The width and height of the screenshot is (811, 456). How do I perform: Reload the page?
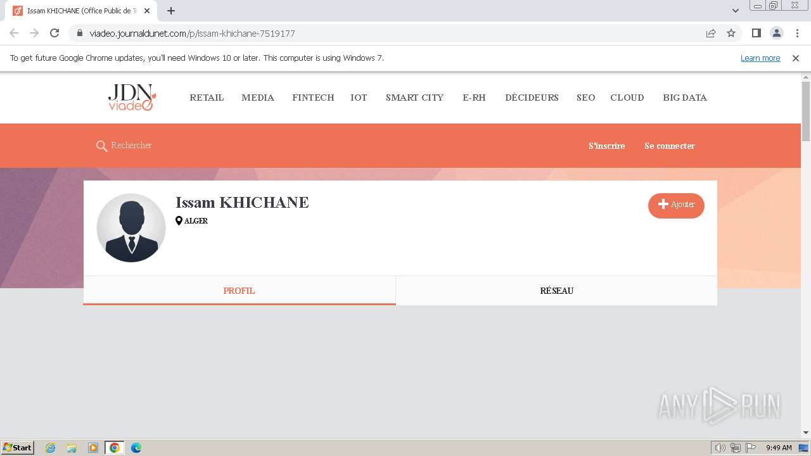click(54, 33)
